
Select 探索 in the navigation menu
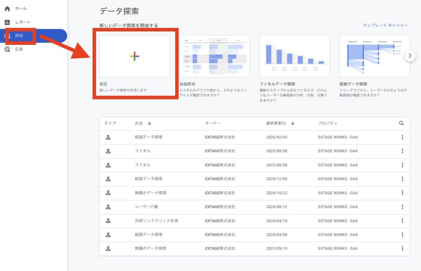pos(19,36)
